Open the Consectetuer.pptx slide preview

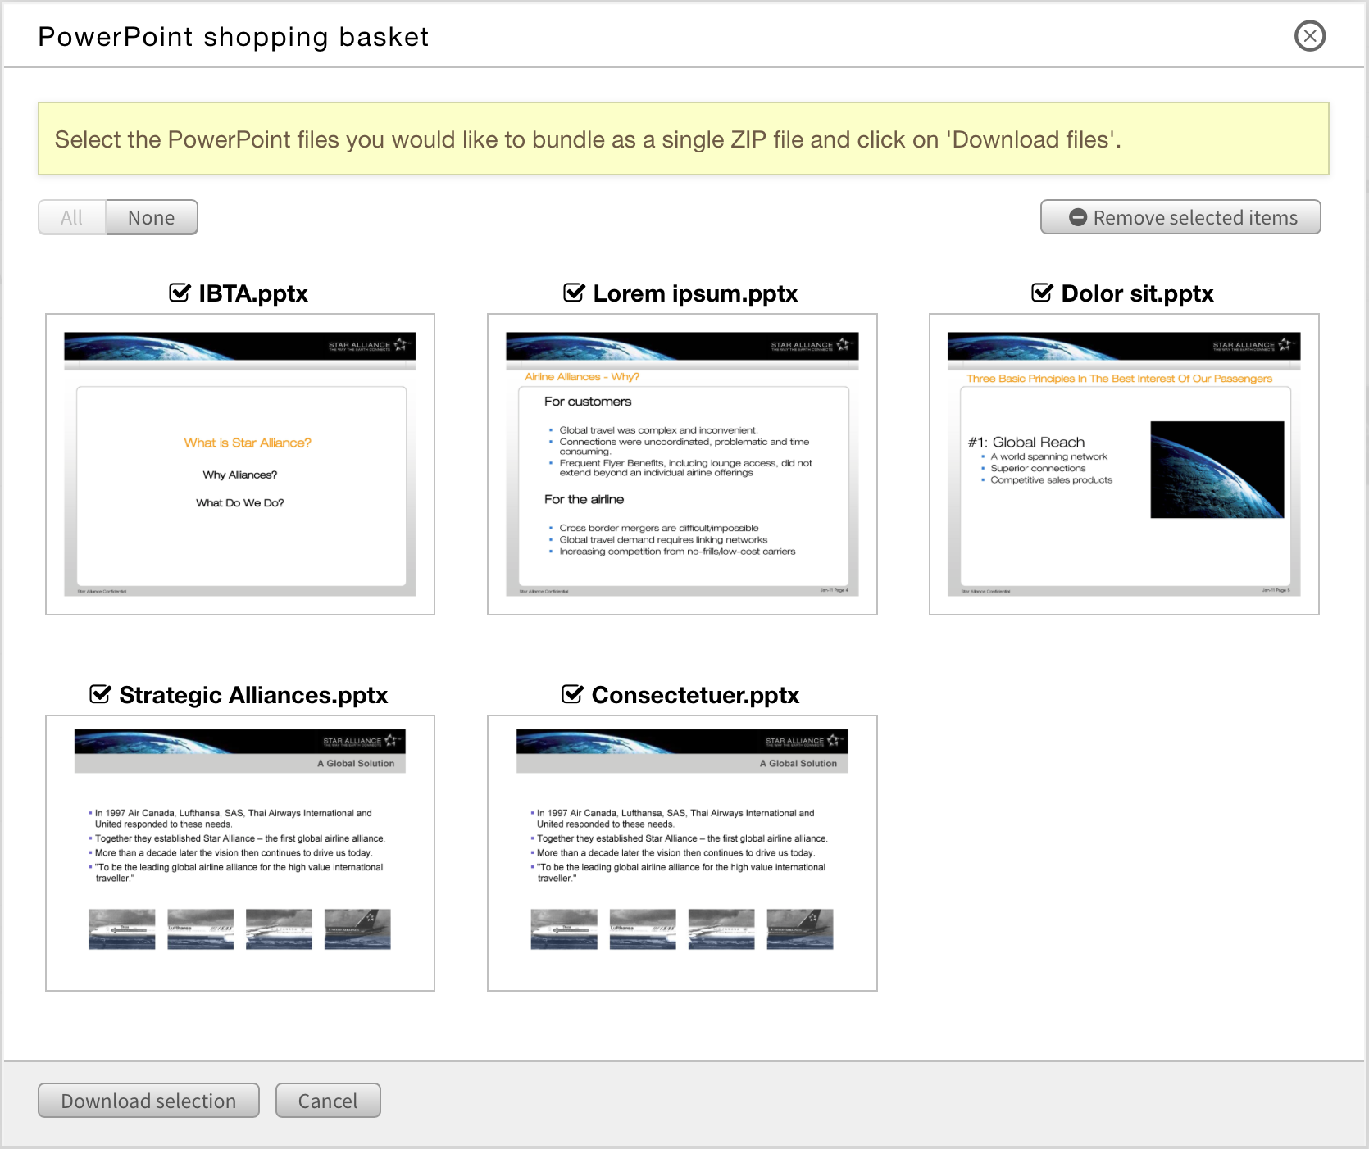[682, 852]
